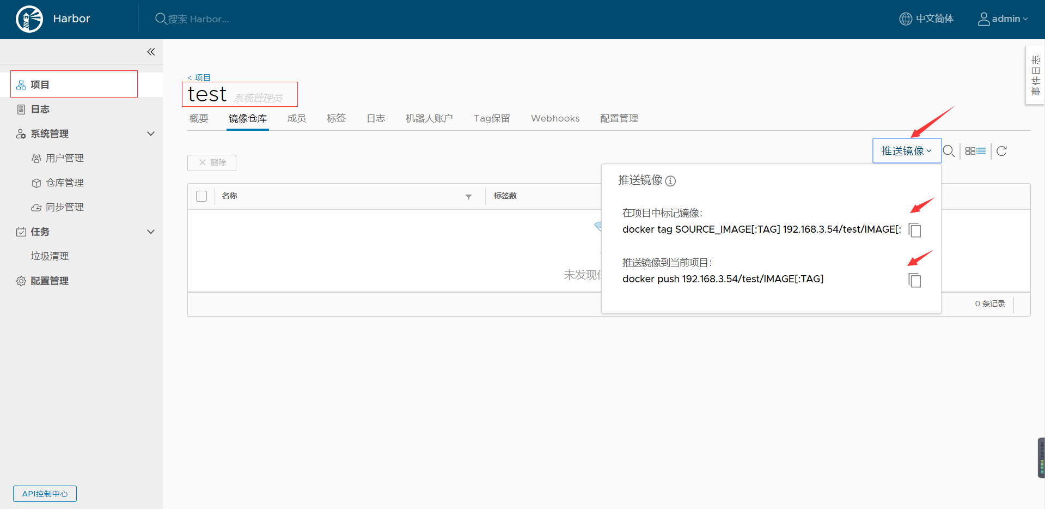This screenshot has height=509, width=1045.
Task: Open the Webhooks tab
Action: (555, 118)
